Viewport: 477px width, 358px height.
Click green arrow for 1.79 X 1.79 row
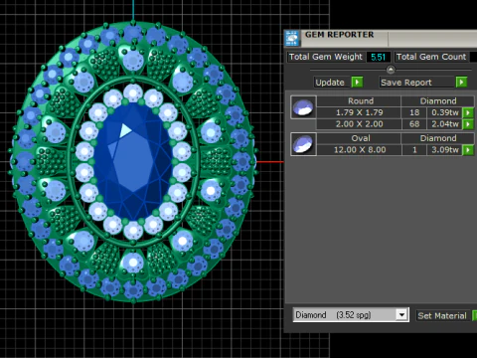point(468,112)
